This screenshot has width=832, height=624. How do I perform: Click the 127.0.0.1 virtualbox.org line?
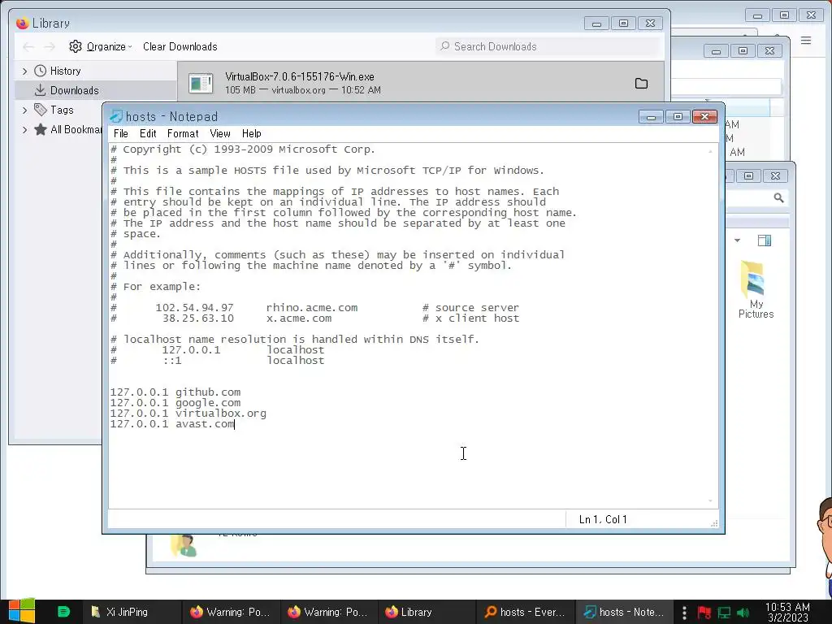point(188,414)
